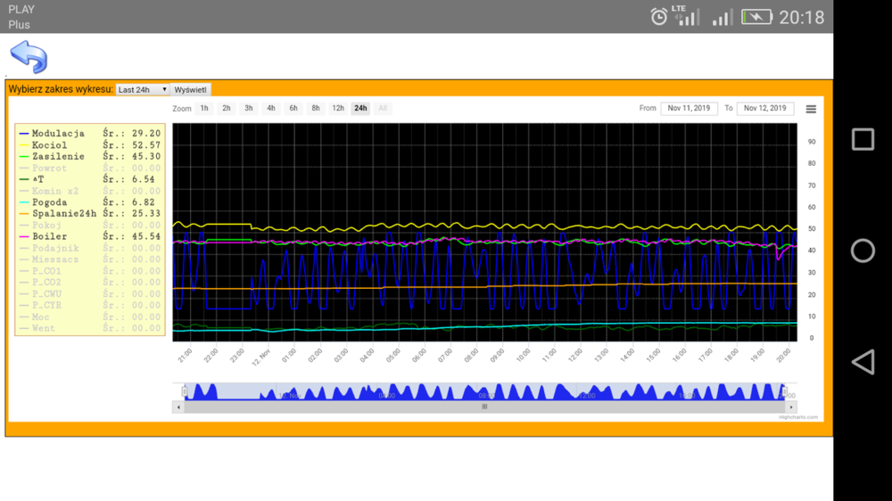Tap the battery charging status icon

coord(756,17)
